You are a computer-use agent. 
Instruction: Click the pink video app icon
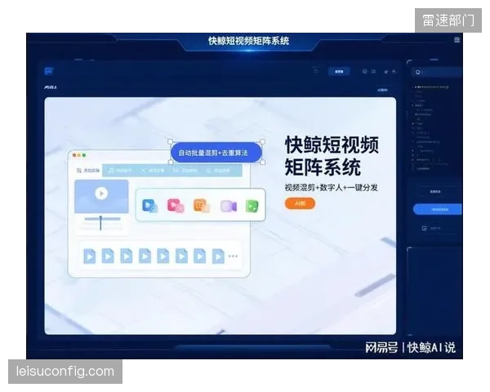[176, 205]
